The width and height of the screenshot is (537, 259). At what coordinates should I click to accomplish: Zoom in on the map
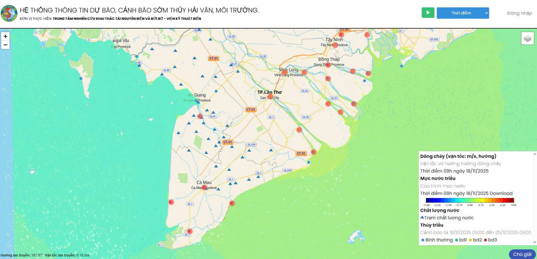(x=5, y=37)
